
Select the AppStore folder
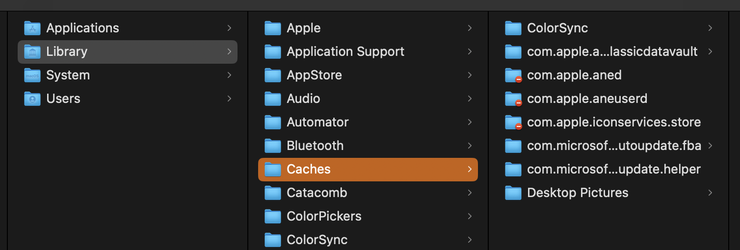point(314,75)
